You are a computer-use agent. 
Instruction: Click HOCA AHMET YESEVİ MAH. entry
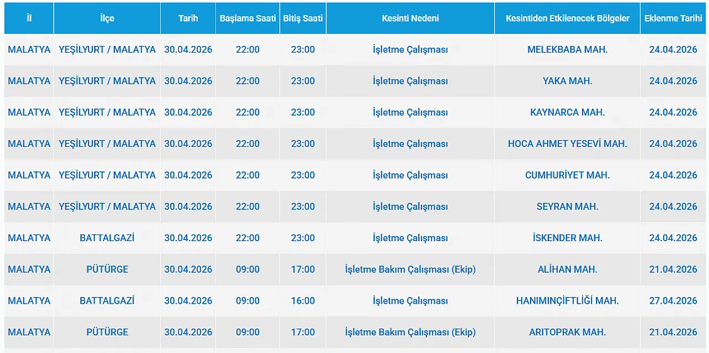tap(567, 144)
